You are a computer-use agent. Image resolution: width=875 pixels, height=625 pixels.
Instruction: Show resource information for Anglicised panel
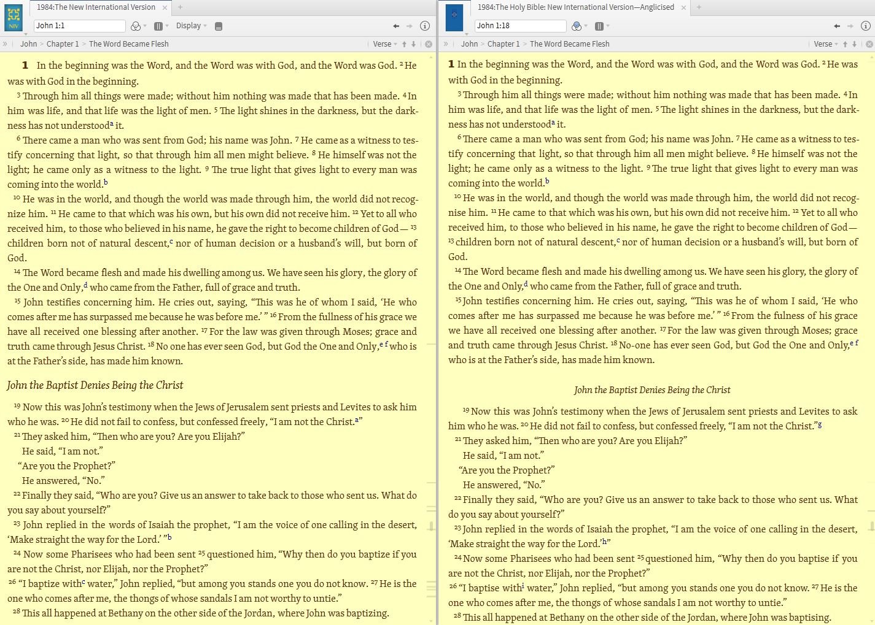coord(866,26)
